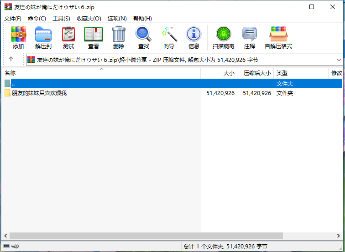Click the Delete (删除) trash icon
Screen dimensions: 345x252
(119, 34)
